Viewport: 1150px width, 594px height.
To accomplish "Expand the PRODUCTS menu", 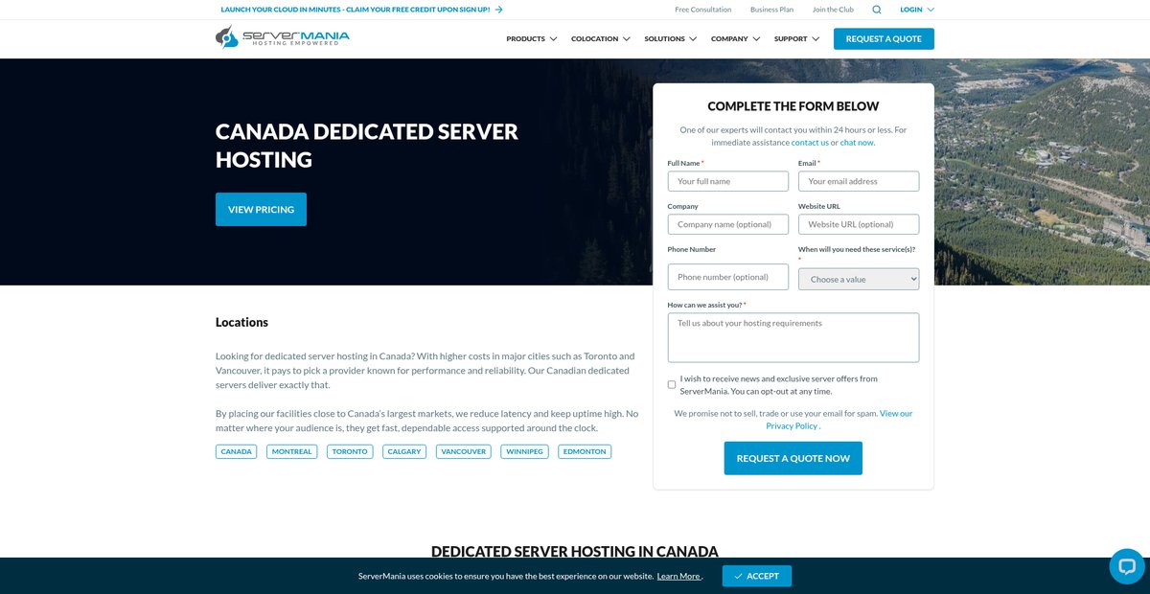I will pos(531,39).
